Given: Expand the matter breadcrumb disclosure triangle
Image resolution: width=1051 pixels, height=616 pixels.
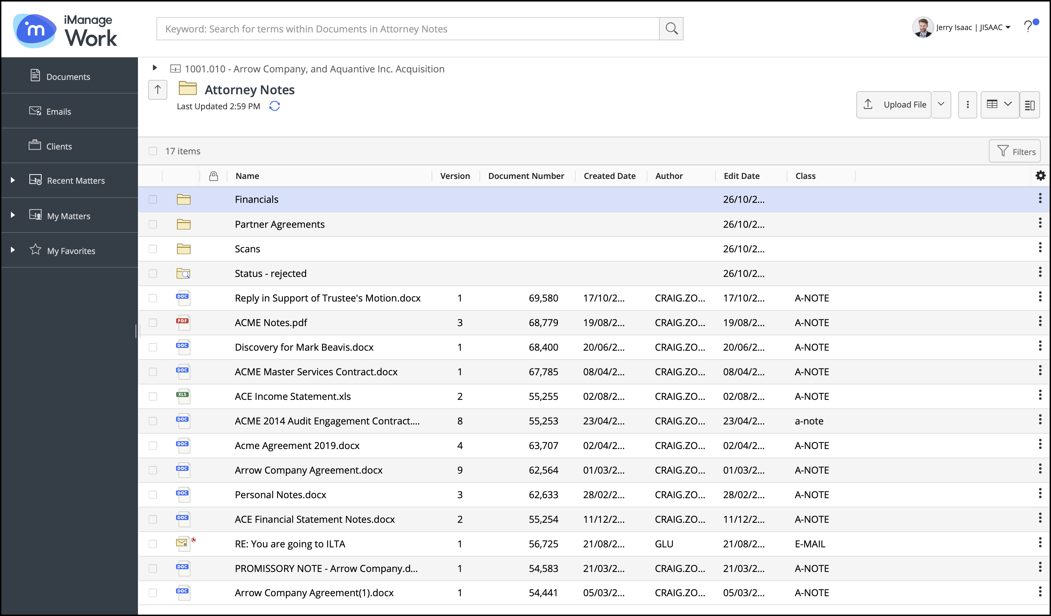Looking at the screenshot, I should (x=155, y=68).
